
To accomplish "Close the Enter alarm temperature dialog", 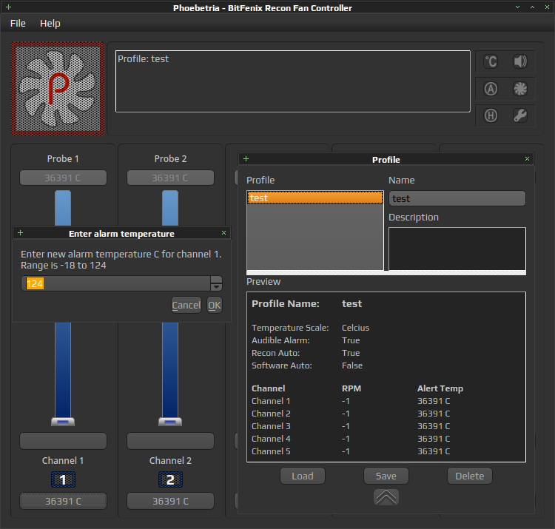I will (x=223, y=233).
